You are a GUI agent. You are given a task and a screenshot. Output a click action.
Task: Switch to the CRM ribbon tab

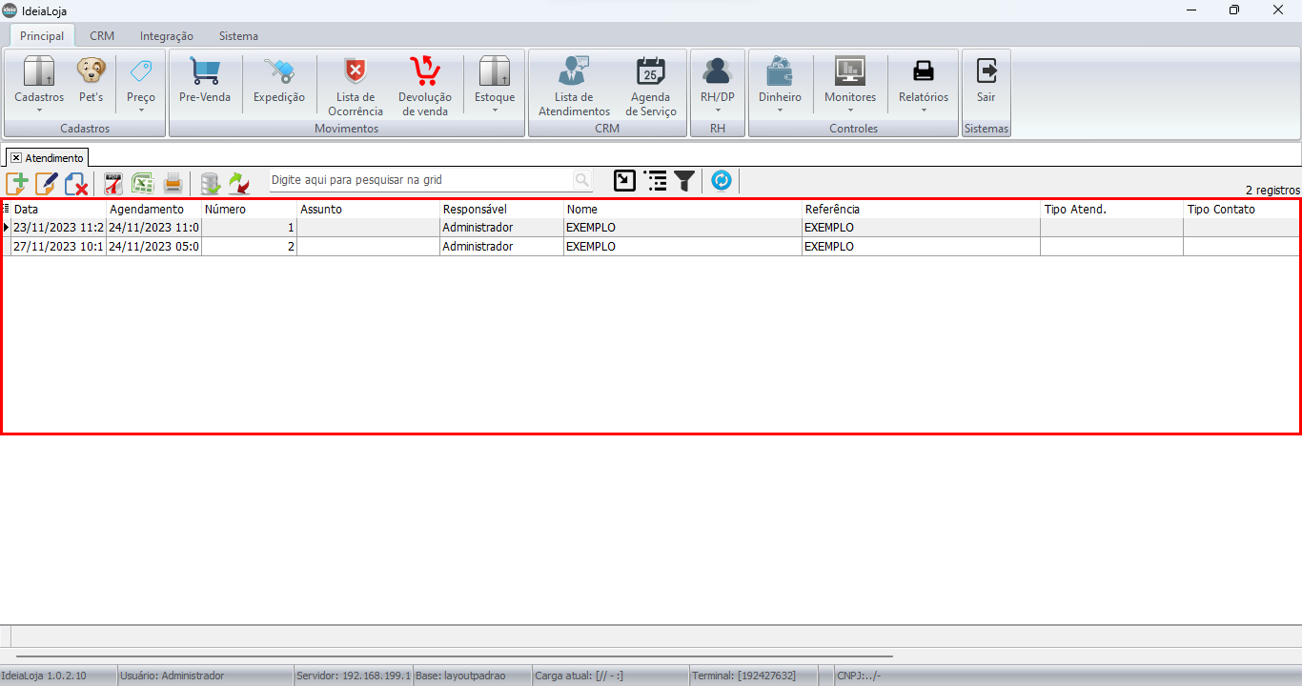pos(102,36)
